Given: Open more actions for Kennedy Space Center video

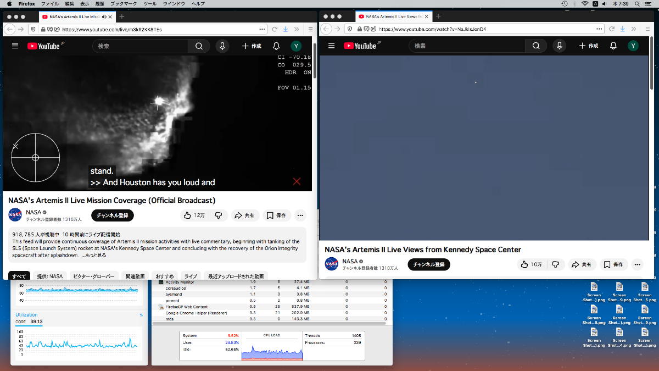Looking at the screenshot, I should [x=636, y=264].
